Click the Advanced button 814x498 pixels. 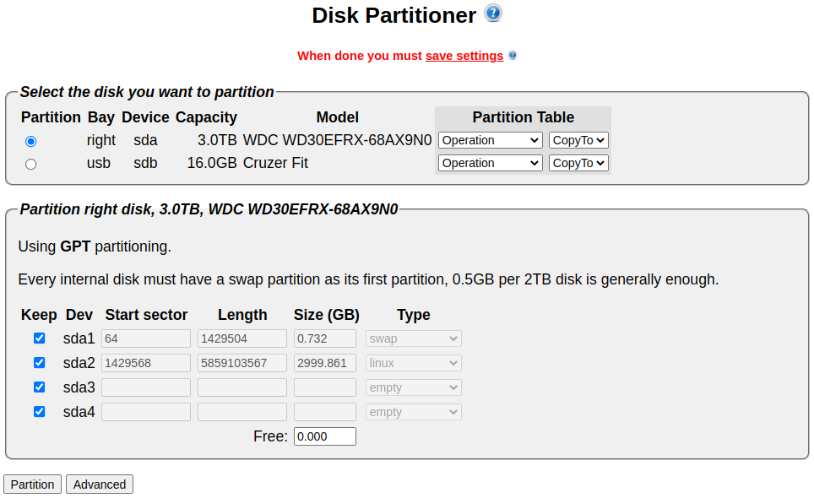[x=100, y=484]
